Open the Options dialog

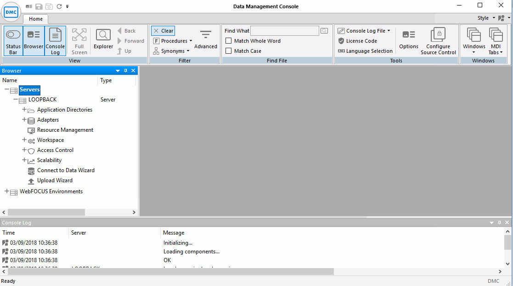tap(409, 39)
